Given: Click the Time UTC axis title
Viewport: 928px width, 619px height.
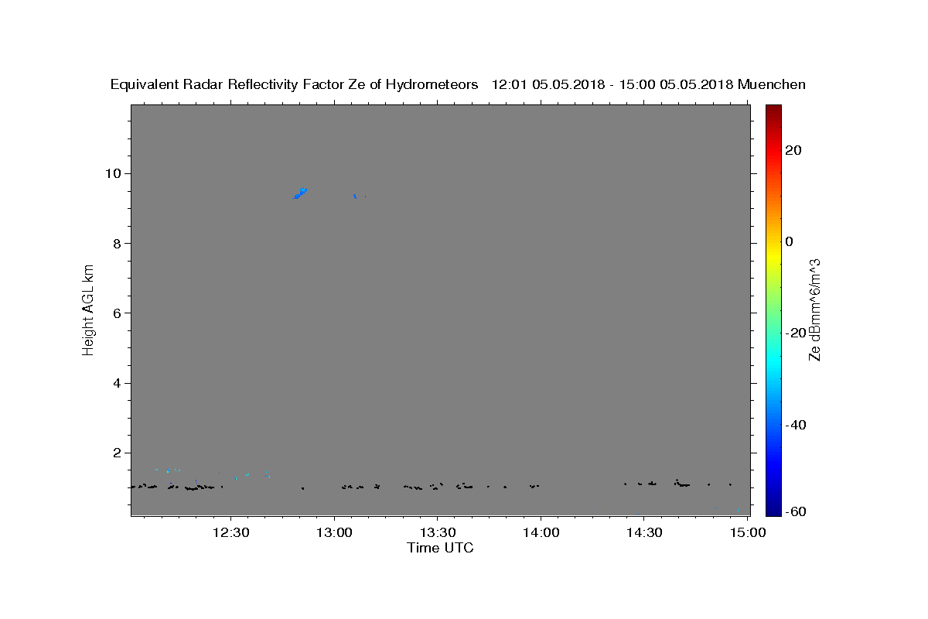Looking at the screenshot, I should [x=440, y=548].
